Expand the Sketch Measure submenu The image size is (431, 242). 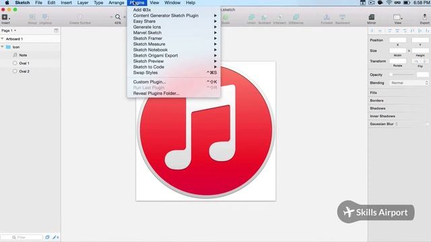(174, 44)
